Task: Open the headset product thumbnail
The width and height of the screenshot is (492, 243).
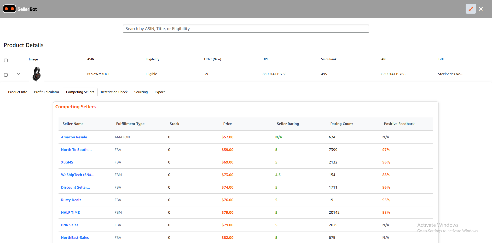Action: coord(37,74)
